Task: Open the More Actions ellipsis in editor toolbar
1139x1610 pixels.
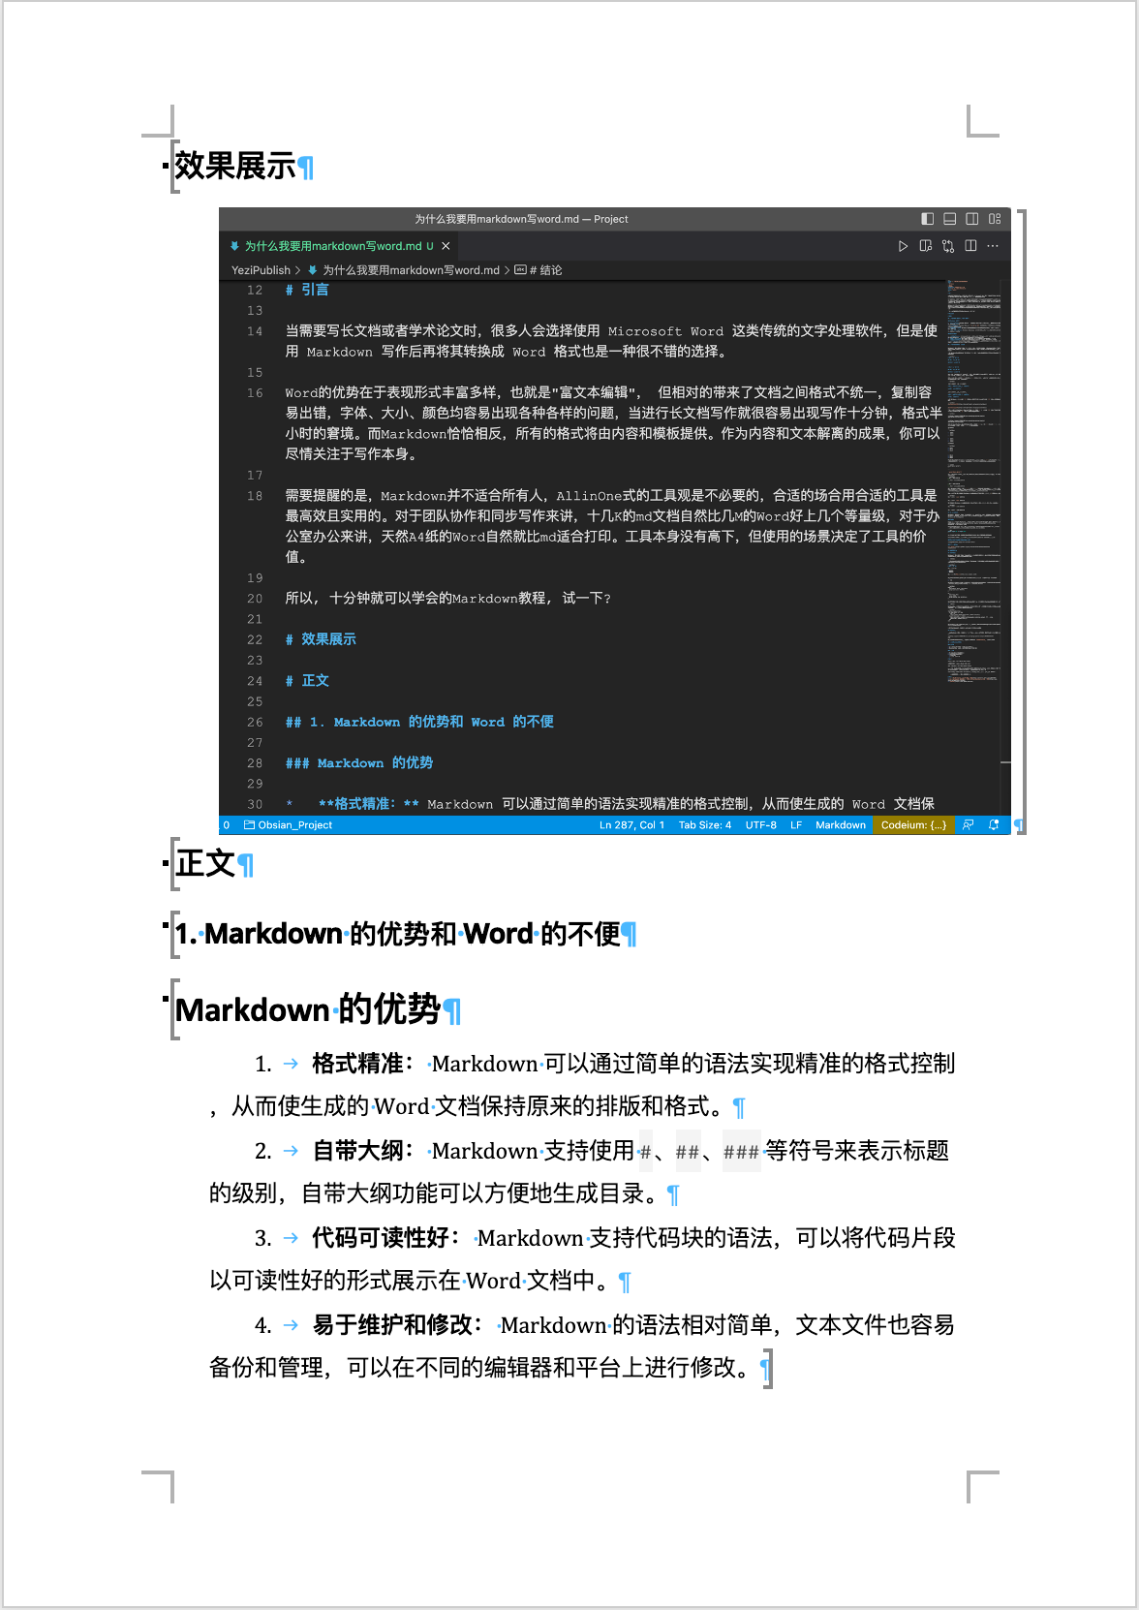Action: pyautogui.click(x=993, y=246)
